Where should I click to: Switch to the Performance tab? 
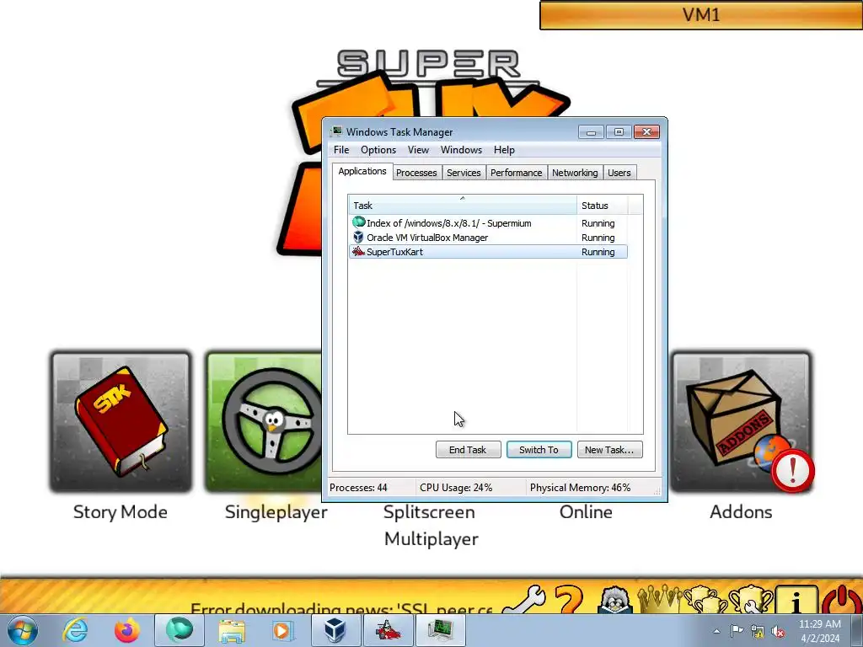click(x=517, y=173)
